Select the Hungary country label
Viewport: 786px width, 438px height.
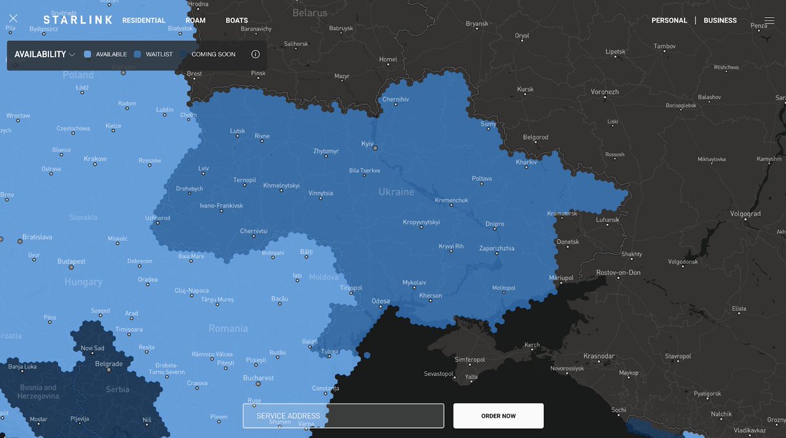click(x=83, y=282)
